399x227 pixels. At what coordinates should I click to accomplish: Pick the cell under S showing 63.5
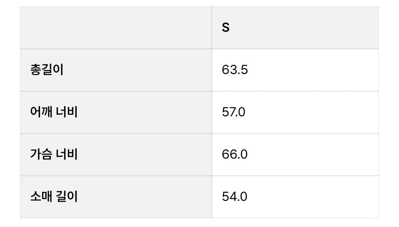pos(235,70)
